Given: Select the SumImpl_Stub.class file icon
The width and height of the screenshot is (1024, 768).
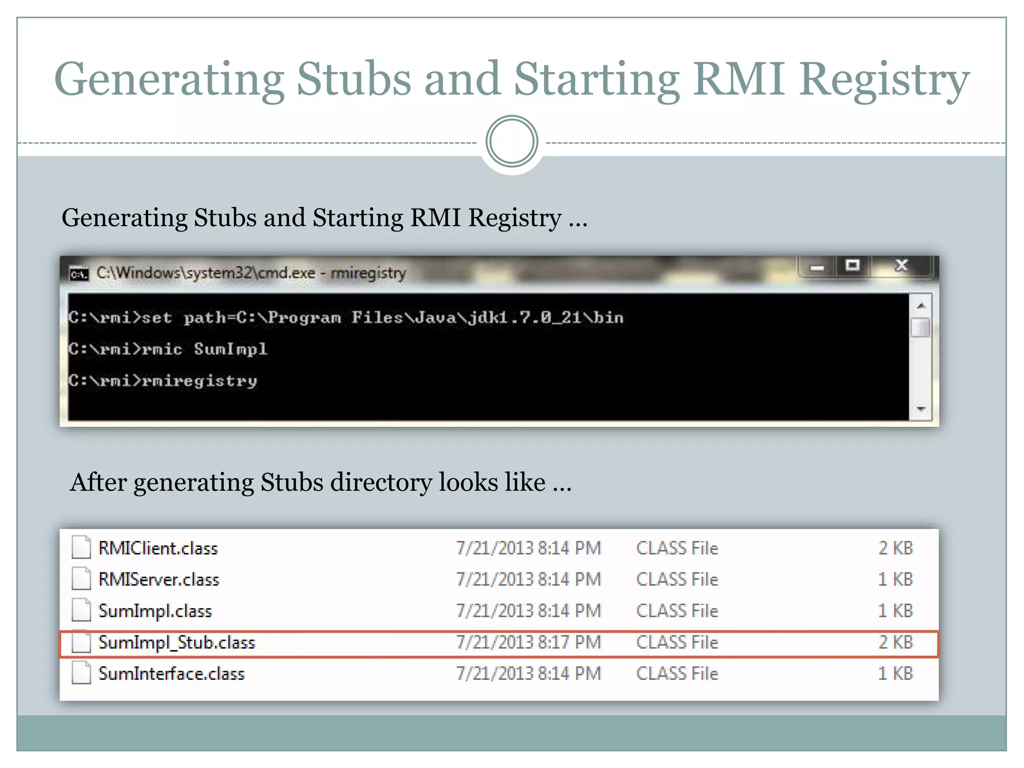Looking at the screenshot, I should click(x=81, y=642).
